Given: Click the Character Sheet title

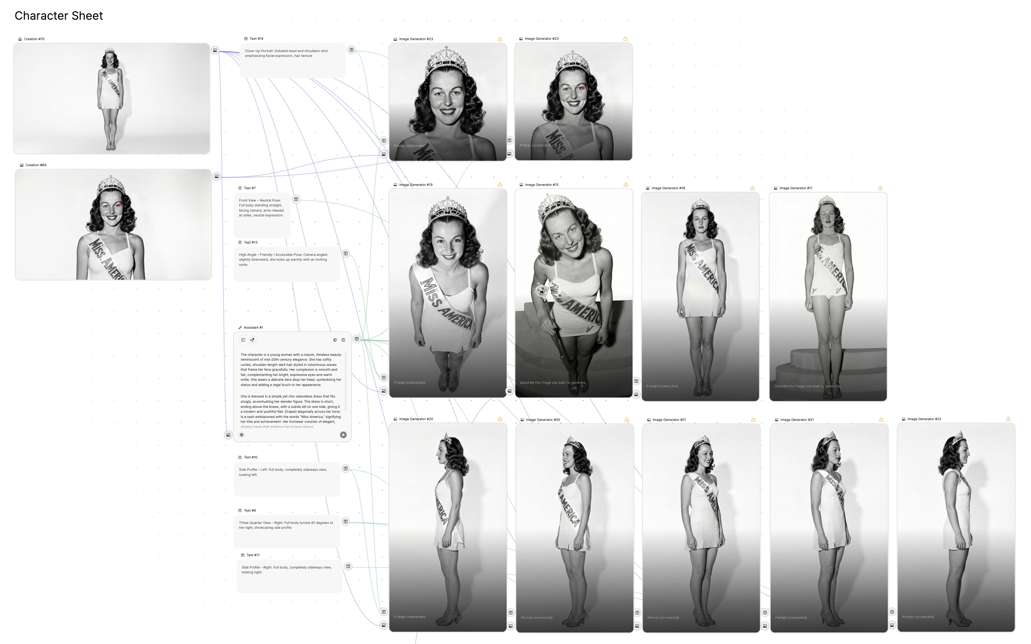Looking at the screenshot, I should (59, 16).
